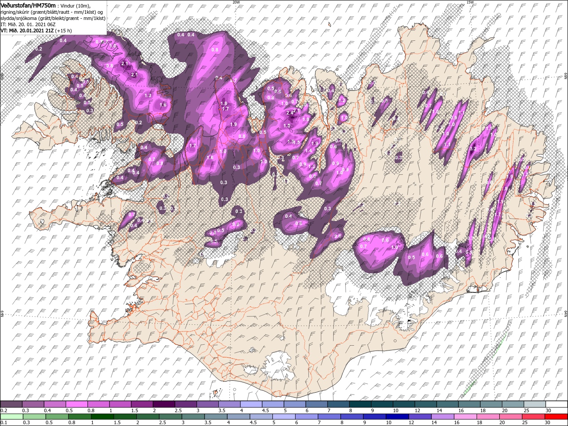Select the white upper swatch at 30
The image size is (568, 426).
556,404
